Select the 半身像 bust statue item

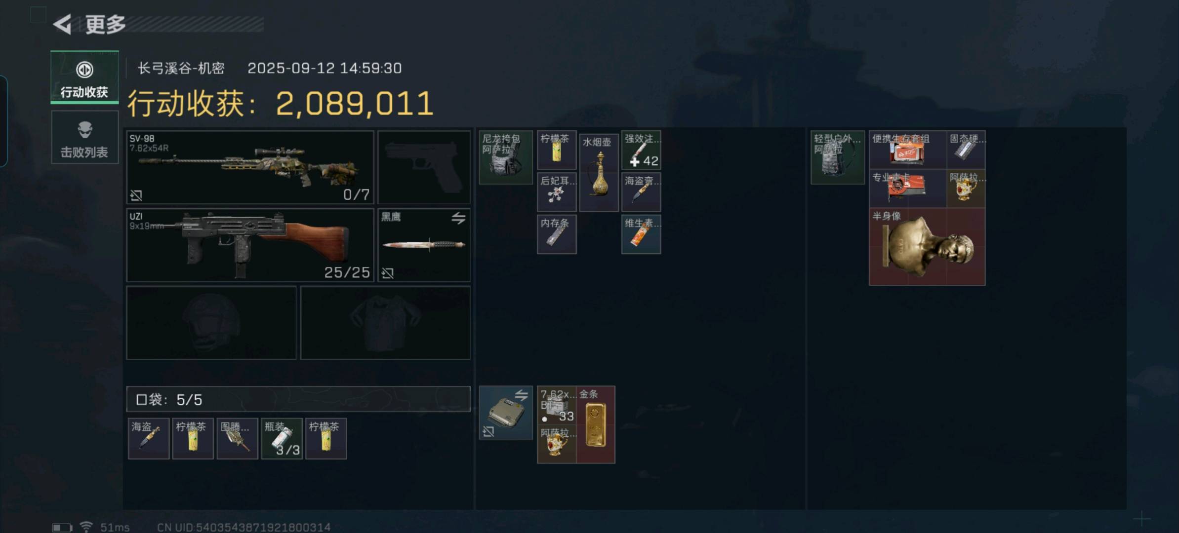pos(927,247)
